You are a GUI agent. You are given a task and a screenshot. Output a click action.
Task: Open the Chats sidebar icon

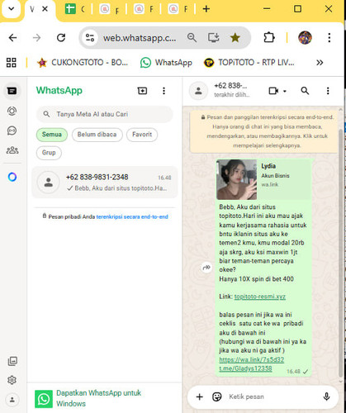coord(12,91)
